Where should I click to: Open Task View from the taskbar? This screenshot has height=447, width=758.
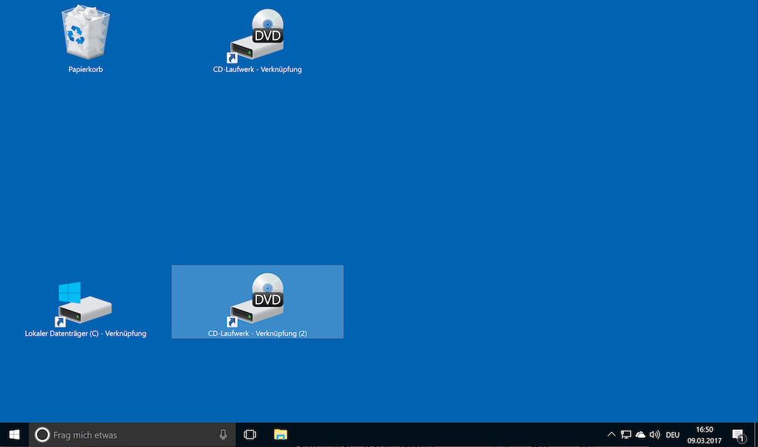point(250,434)
